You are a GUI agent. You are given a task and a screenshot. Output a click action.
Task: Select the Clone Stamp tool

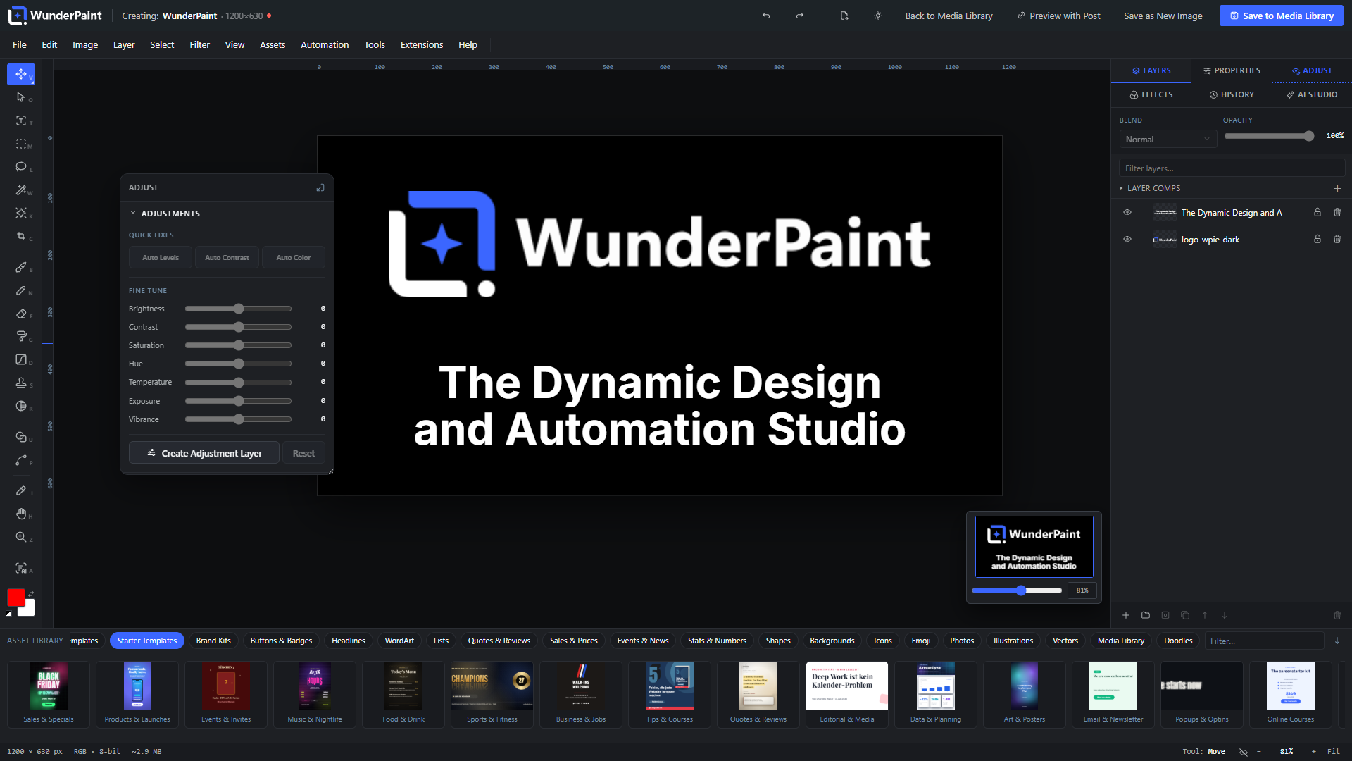pyautogui.click(x=21, y=383)
